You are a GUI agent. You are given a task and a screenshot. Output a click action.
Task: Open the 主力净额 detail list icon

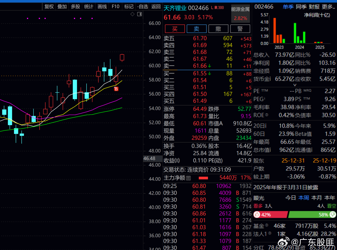pyautogui.click(x=188, y=178)
